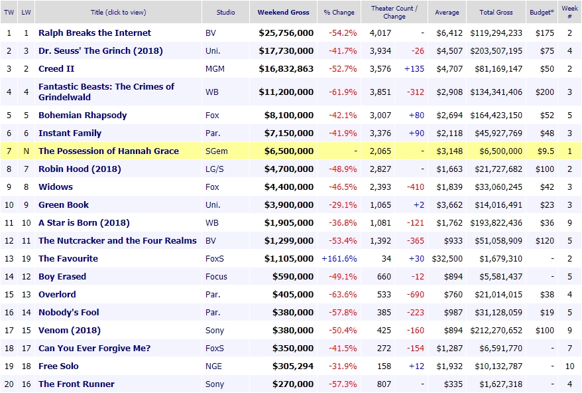Sort by Theater Count / Change header
Screen dimensions: 582x393
click(x=394, y=12)
